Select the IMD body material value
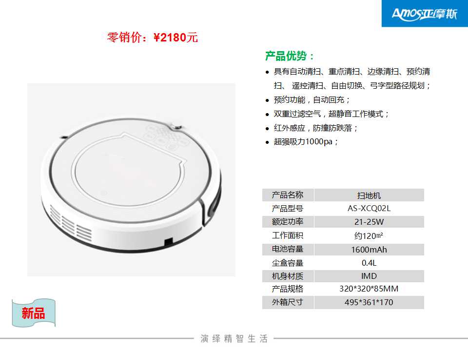 point(369,276)
